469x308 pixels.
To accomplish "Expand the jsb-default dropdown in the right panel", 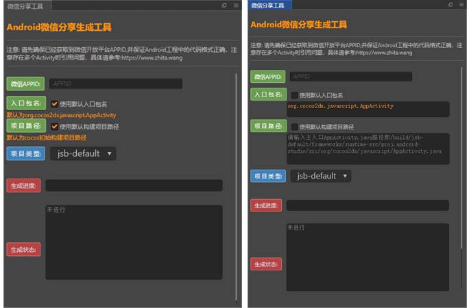I will tap(320, 176).
